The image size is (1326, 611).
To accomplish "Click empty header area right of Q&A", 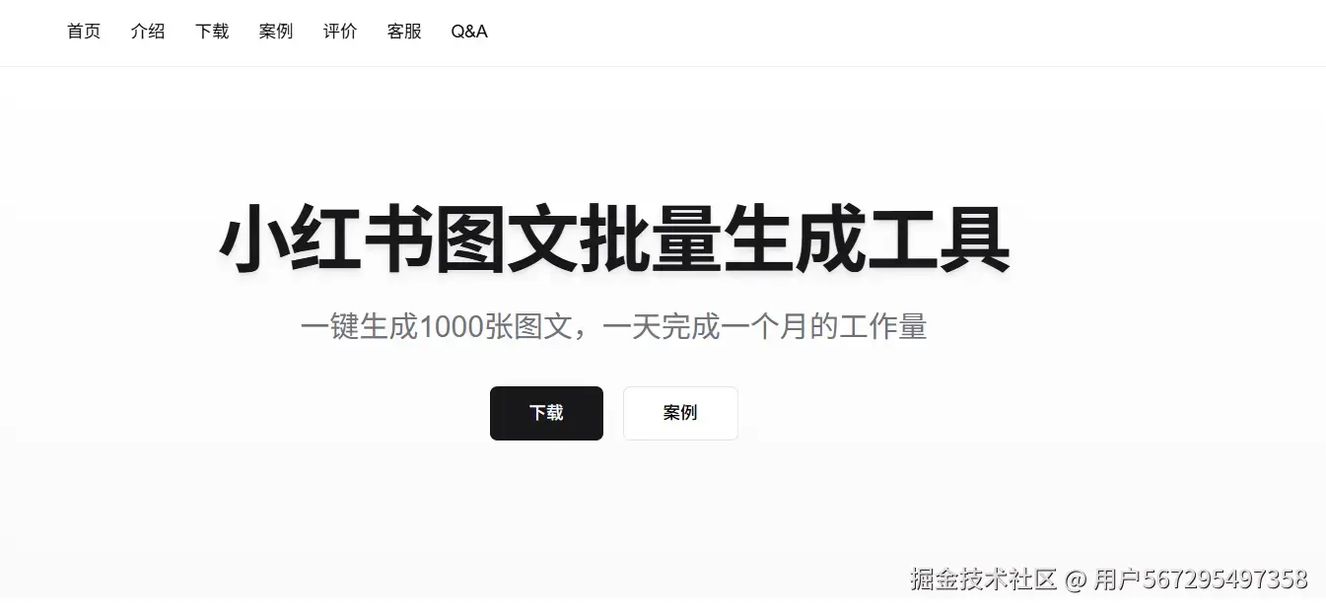I will click(887, 32).
